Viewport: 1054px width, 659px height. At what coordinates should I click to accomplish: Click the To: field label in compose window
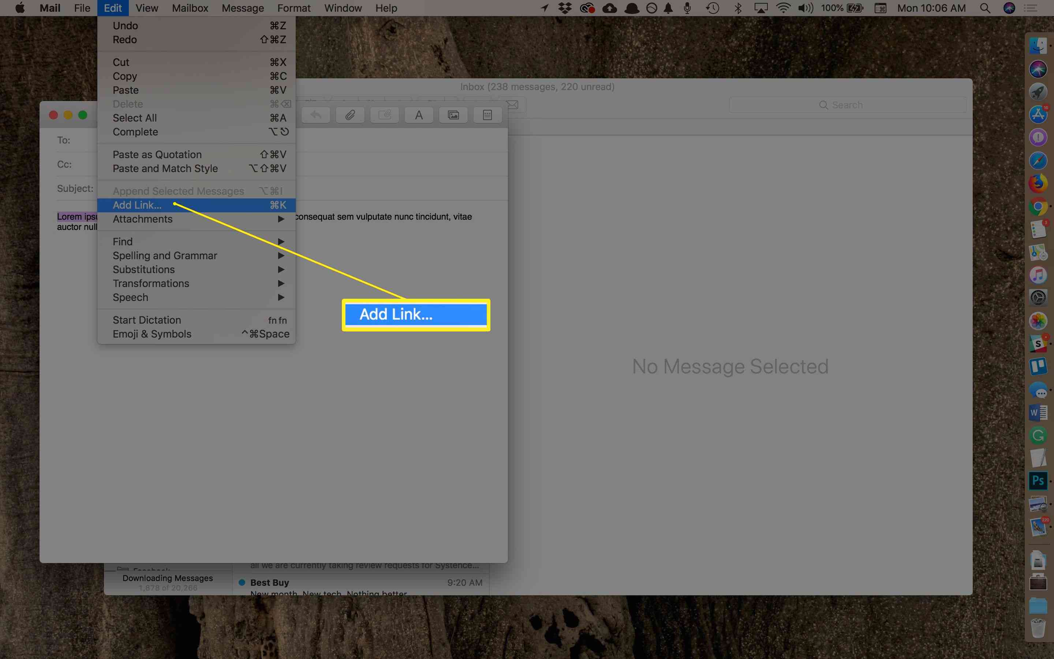point(64,140)
